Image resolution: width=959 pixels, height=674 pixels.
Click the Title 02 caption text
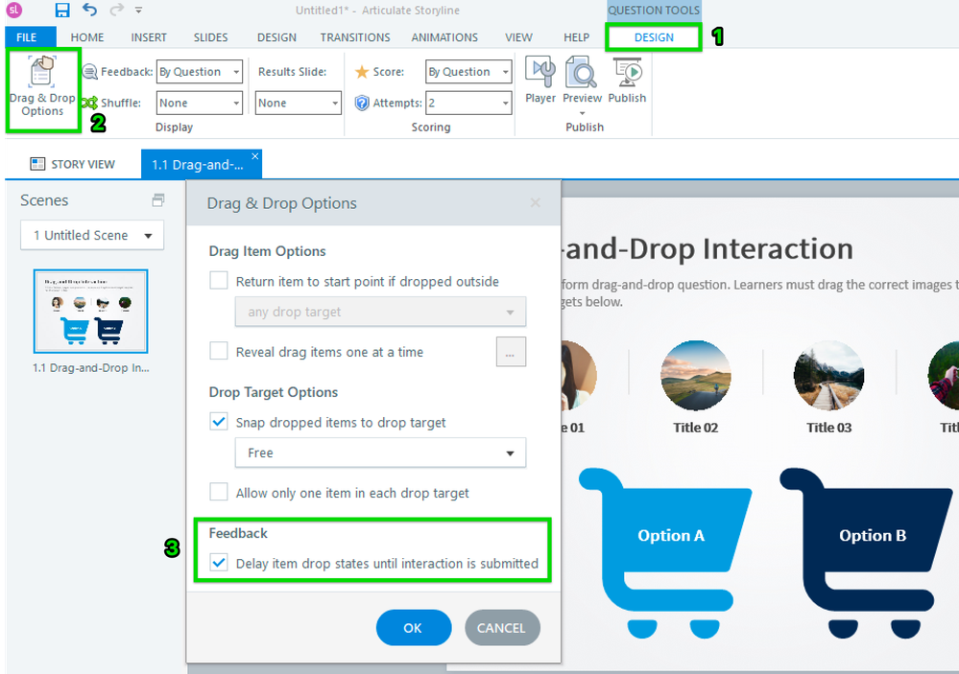coord(695,428)
